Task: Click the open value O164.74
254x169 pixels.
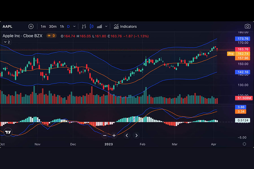Action: point(68,36)
